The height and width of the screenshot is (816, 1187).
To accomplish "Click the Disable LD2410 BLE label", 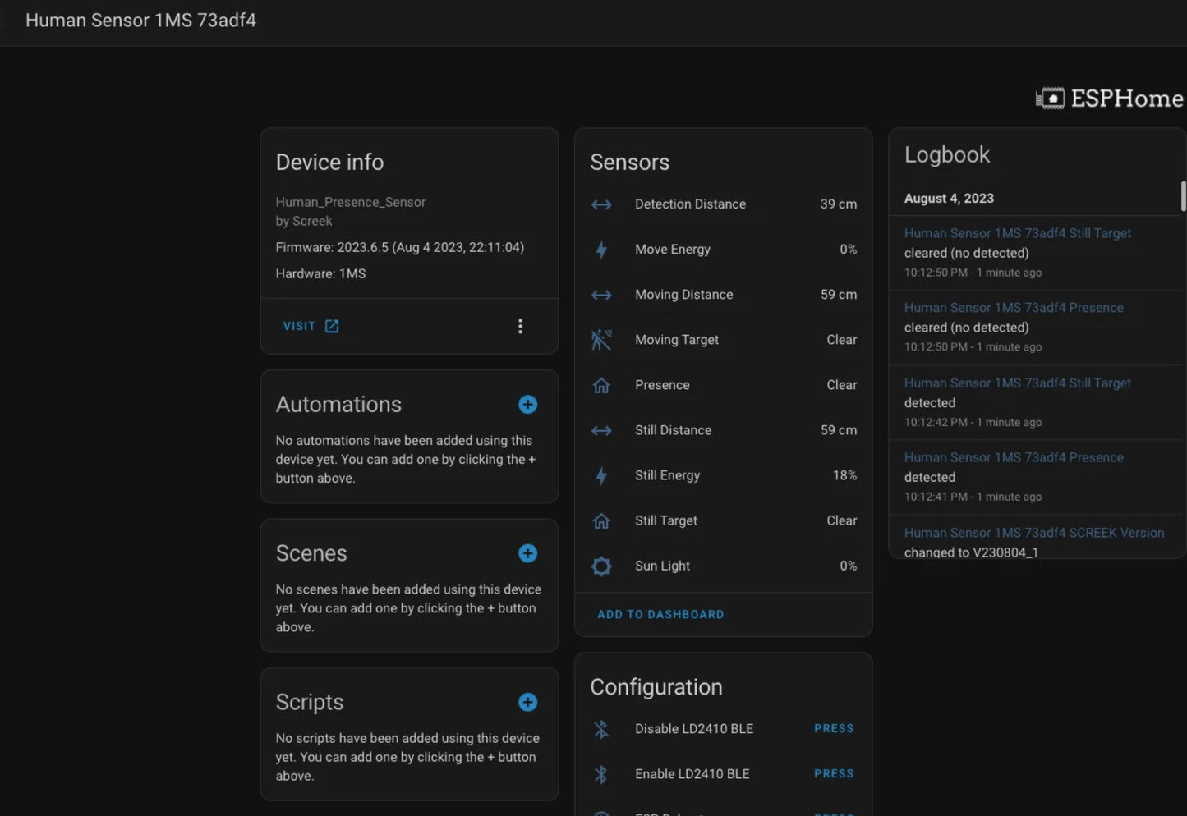I will [x=694, y=729].
